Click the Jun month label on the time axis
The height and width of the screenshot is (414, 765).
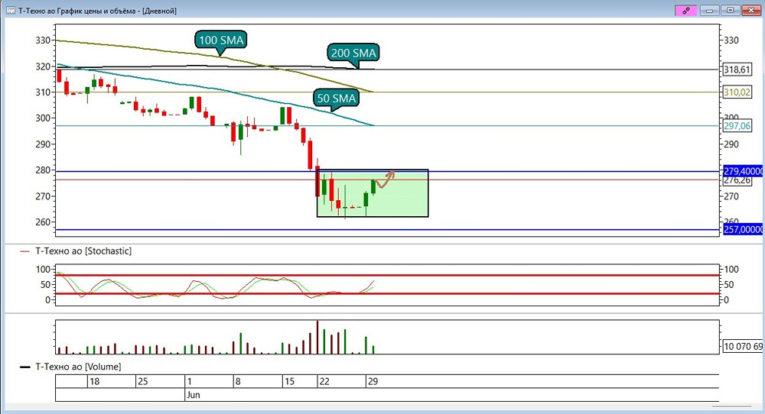click(194, 394)
